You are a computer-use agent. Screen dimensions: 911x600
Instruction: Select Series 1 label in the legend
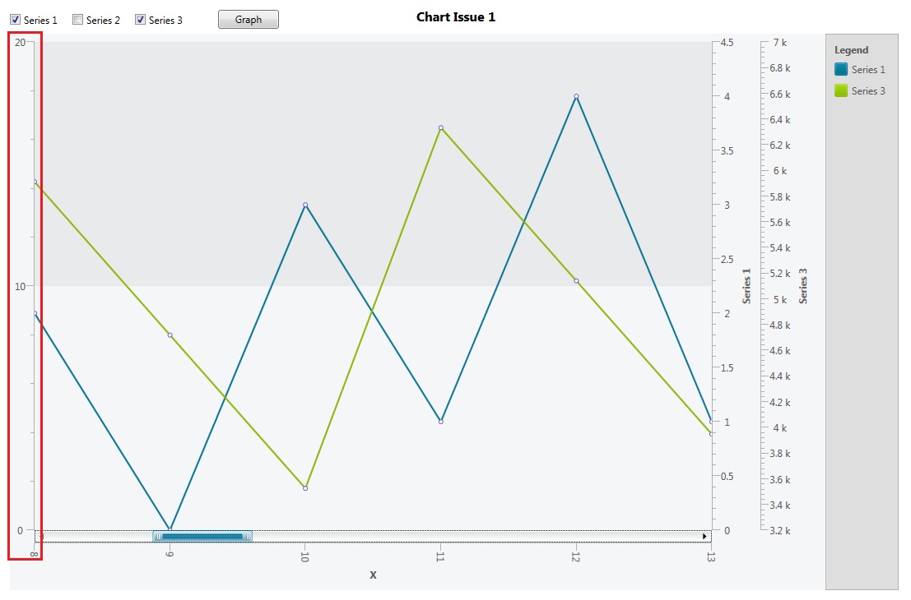(868, 70)
